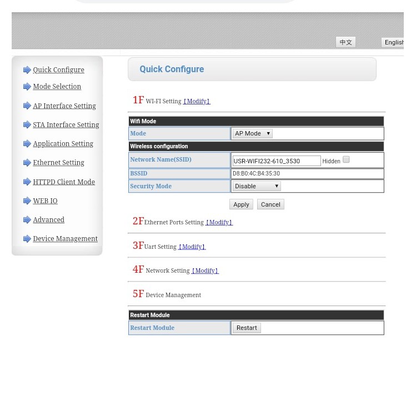Open Modify link for Ethernet Ports Setting
This screenshot has width=416, height=416.
(x=219, y=223)
